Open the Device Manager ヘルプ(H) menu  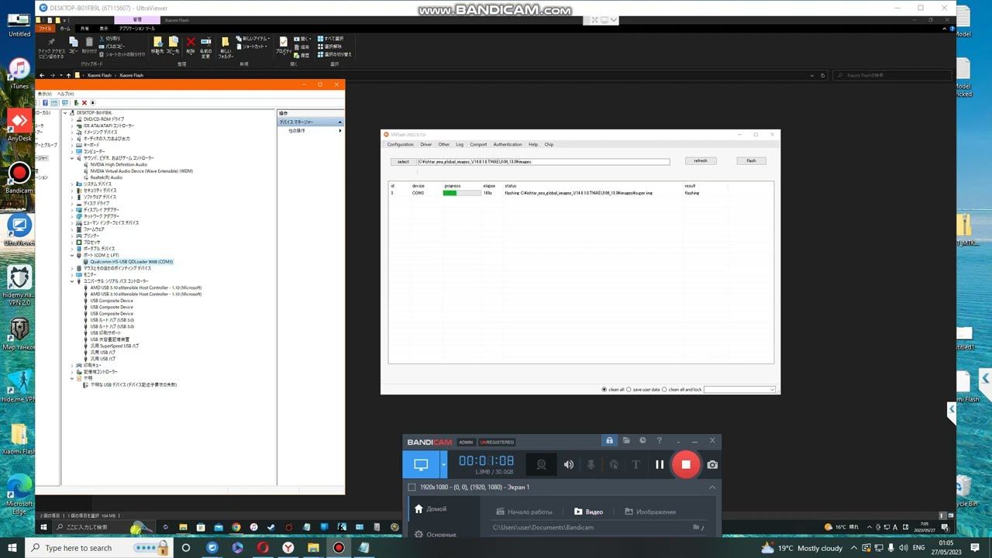coord(65,94)
